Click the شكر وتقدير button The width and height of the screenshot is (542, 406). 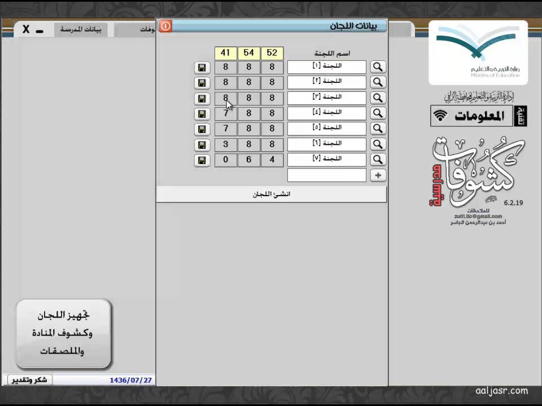[29, 380]
